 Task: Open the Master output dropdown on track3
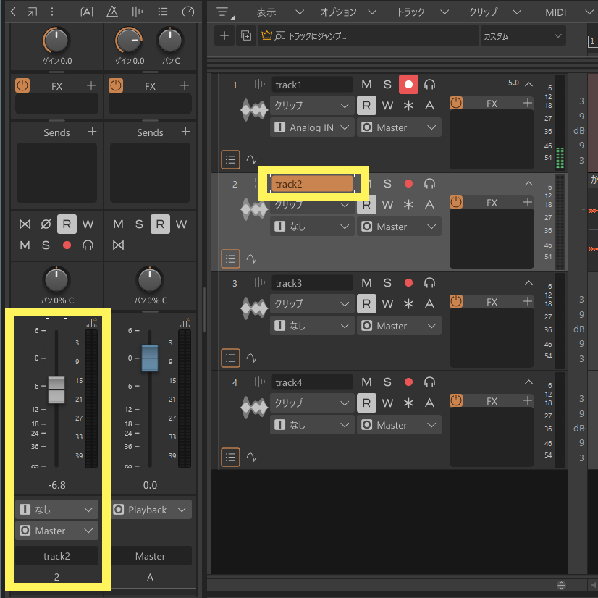(400, 326)
